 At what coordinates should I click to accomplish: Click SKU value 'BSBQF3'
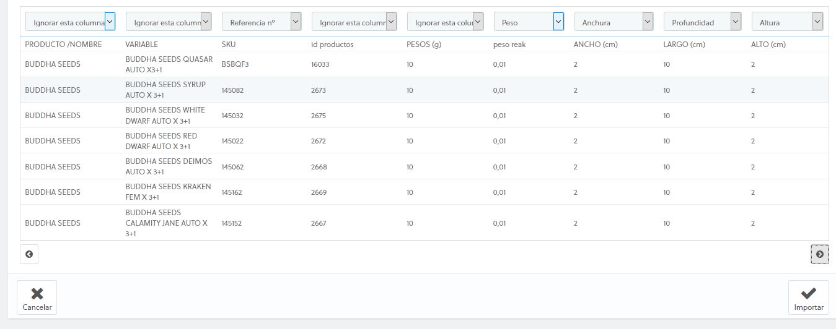(x=235, y=64)
